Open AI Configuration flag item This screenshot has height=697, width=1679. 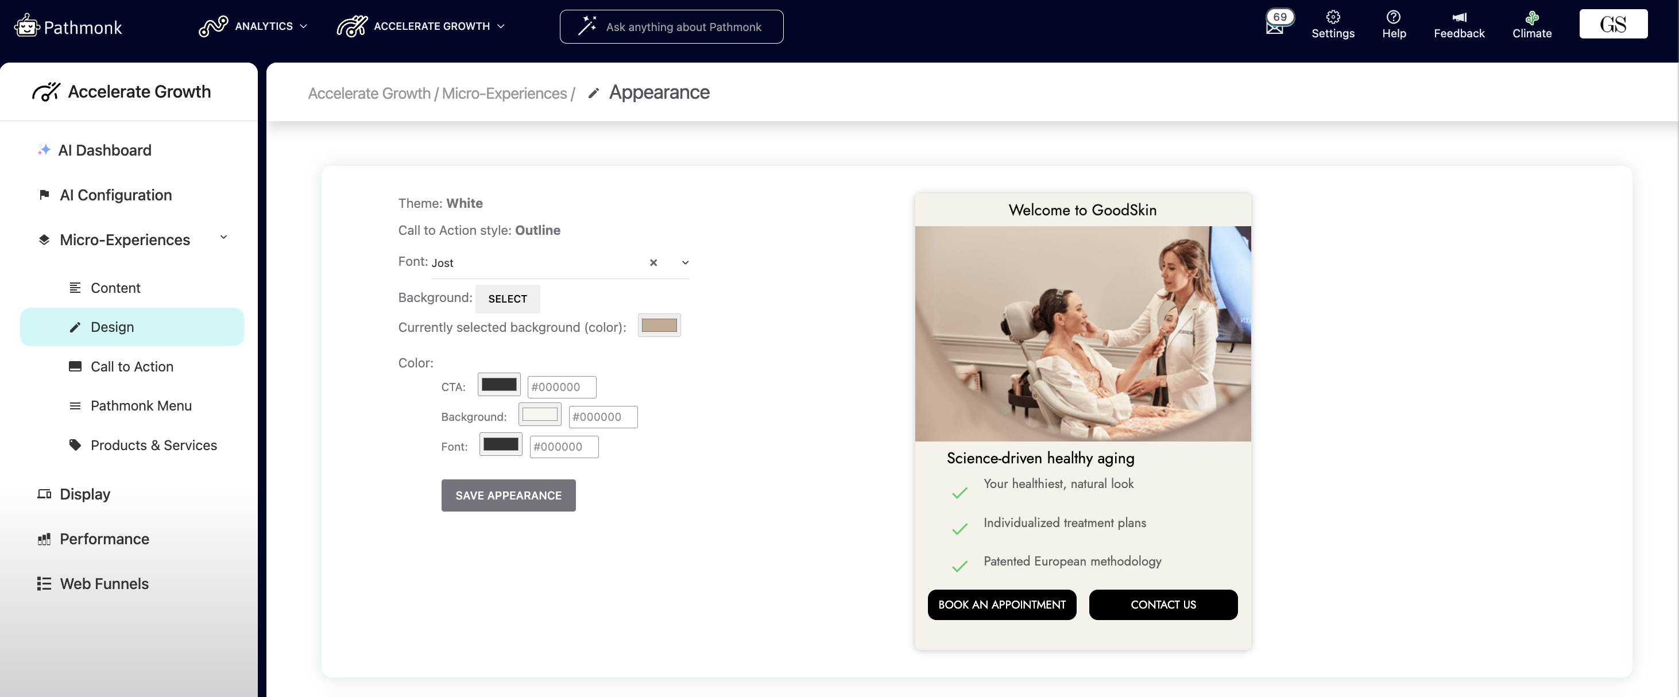115,195
